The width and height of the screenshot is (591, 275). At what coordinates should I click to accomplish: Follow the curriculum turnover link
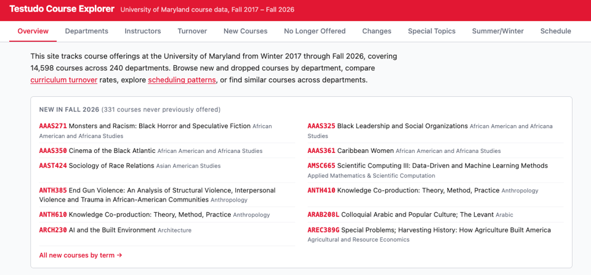(64, 80)
